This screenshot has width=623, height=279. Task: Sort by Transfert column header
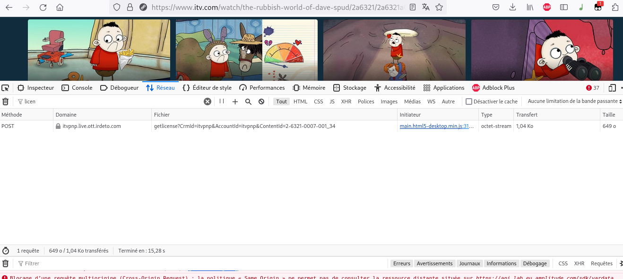tap(557, 115)
